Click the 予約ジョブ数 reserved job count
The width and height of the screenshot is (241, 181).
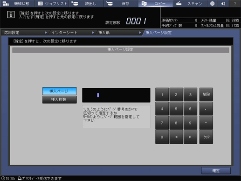click(x=179, y=26)
